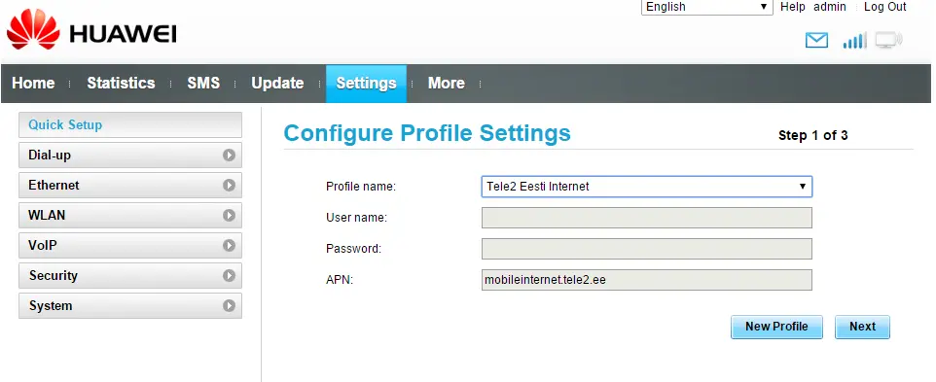Screen dimensions: 936x382
Task: Click the New Profile button
Action: (x=776, y=327)
